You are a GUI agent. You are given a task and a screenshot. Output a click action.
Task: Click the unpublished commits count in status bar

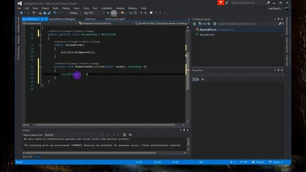(x=233, y=162)
